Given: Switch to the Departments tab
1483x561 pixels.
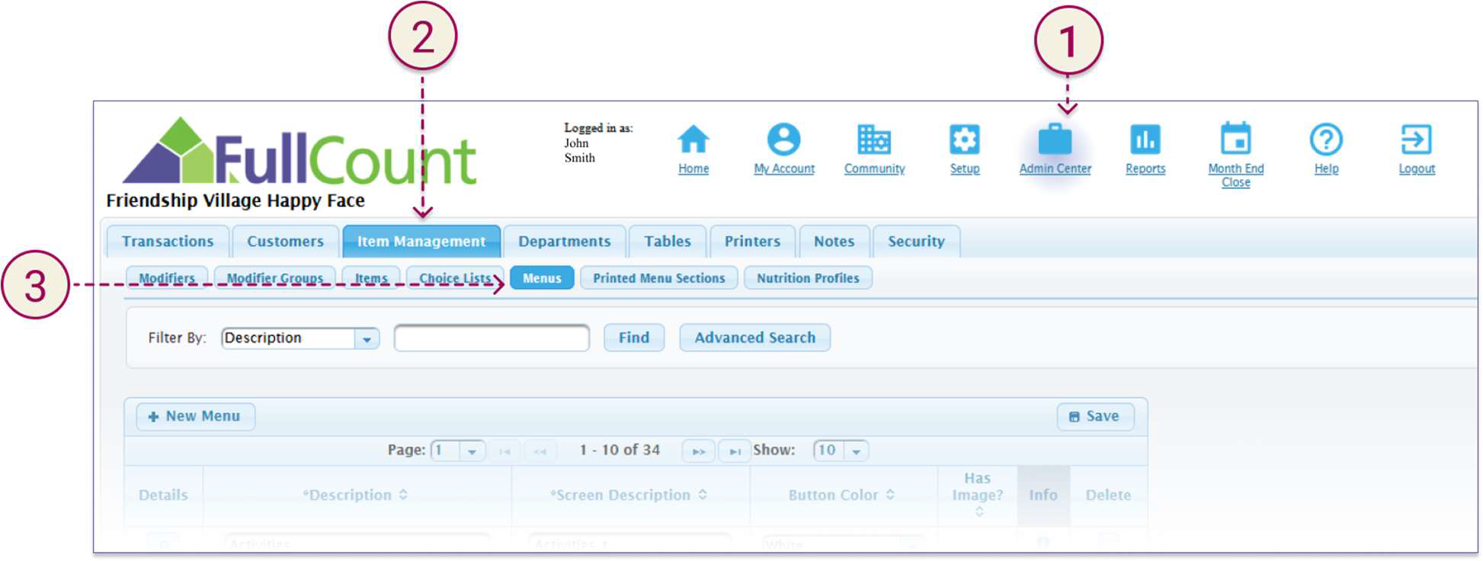Looking at the screenshot, I should (564, 242).
